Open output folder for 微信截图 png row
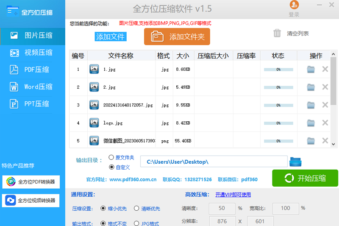 pyautogui.click(x=311, y=141)
